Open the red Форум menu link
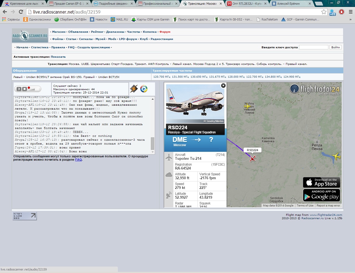The width and height of the screenshot is (355, 273). 165,32
